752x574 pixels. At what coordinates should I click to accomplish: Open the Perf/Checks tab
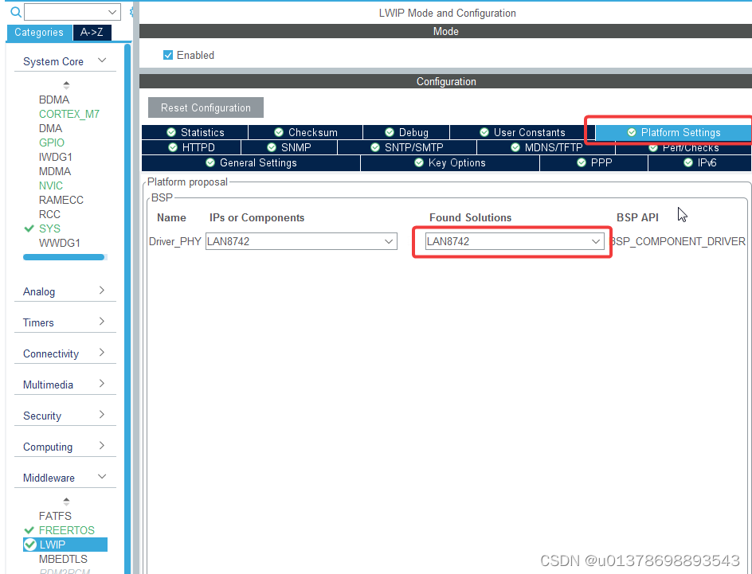[683, 147]
